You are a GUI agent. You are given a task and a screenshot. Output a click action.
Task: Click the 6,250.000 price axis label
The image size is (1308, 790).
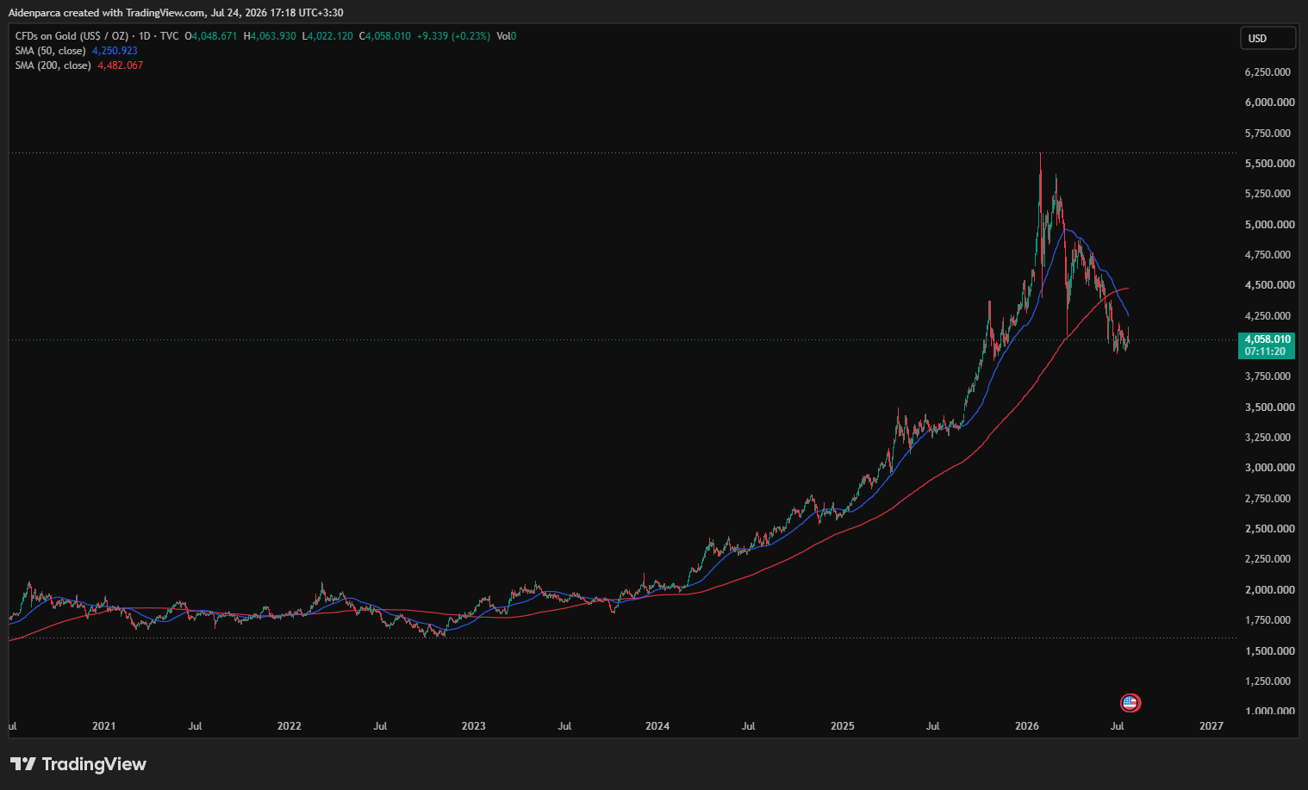click(x=1269, y=72)
